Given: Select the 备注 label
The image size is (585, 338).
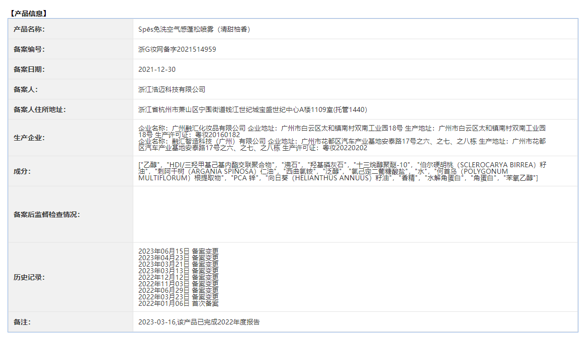Looking at the screenshot, I should point(22,322).
